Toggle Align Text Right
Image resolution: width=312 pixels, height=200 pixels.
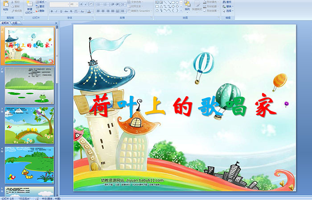tap(108, 11)
